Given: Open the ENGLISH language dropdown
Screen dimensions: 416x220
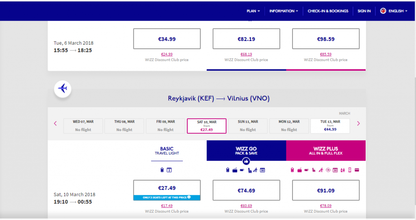Looking at the screenshot, I should [398, 11].
